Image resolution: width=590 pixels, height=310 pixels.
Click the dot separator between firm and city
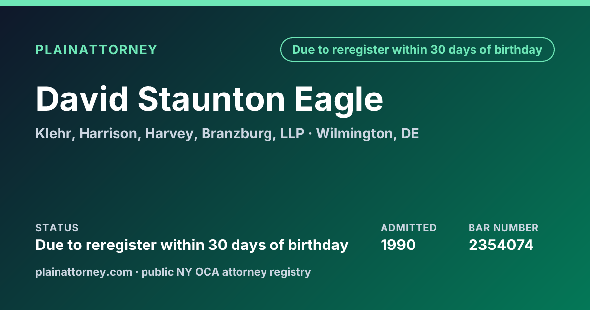[310, 134]
